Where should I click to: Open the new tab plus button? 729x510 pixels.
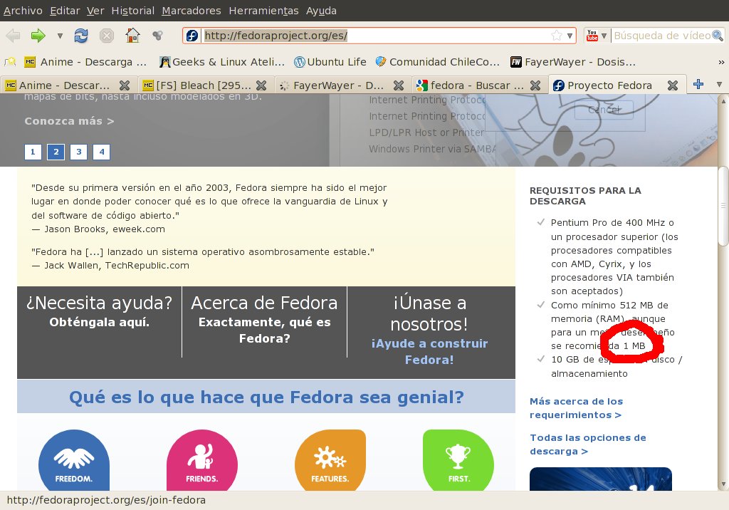698,84
